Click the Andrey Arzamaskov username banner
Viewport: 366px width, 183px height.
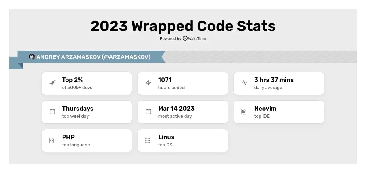pos(93,57)
